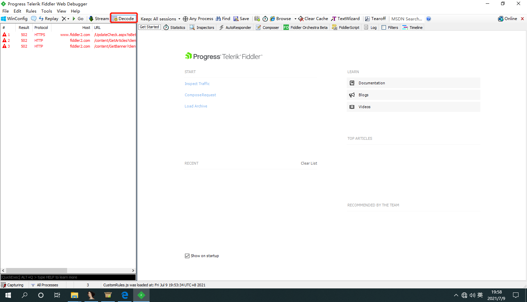
Task: Click the Clear List link
Action: (x=309, y=163)
